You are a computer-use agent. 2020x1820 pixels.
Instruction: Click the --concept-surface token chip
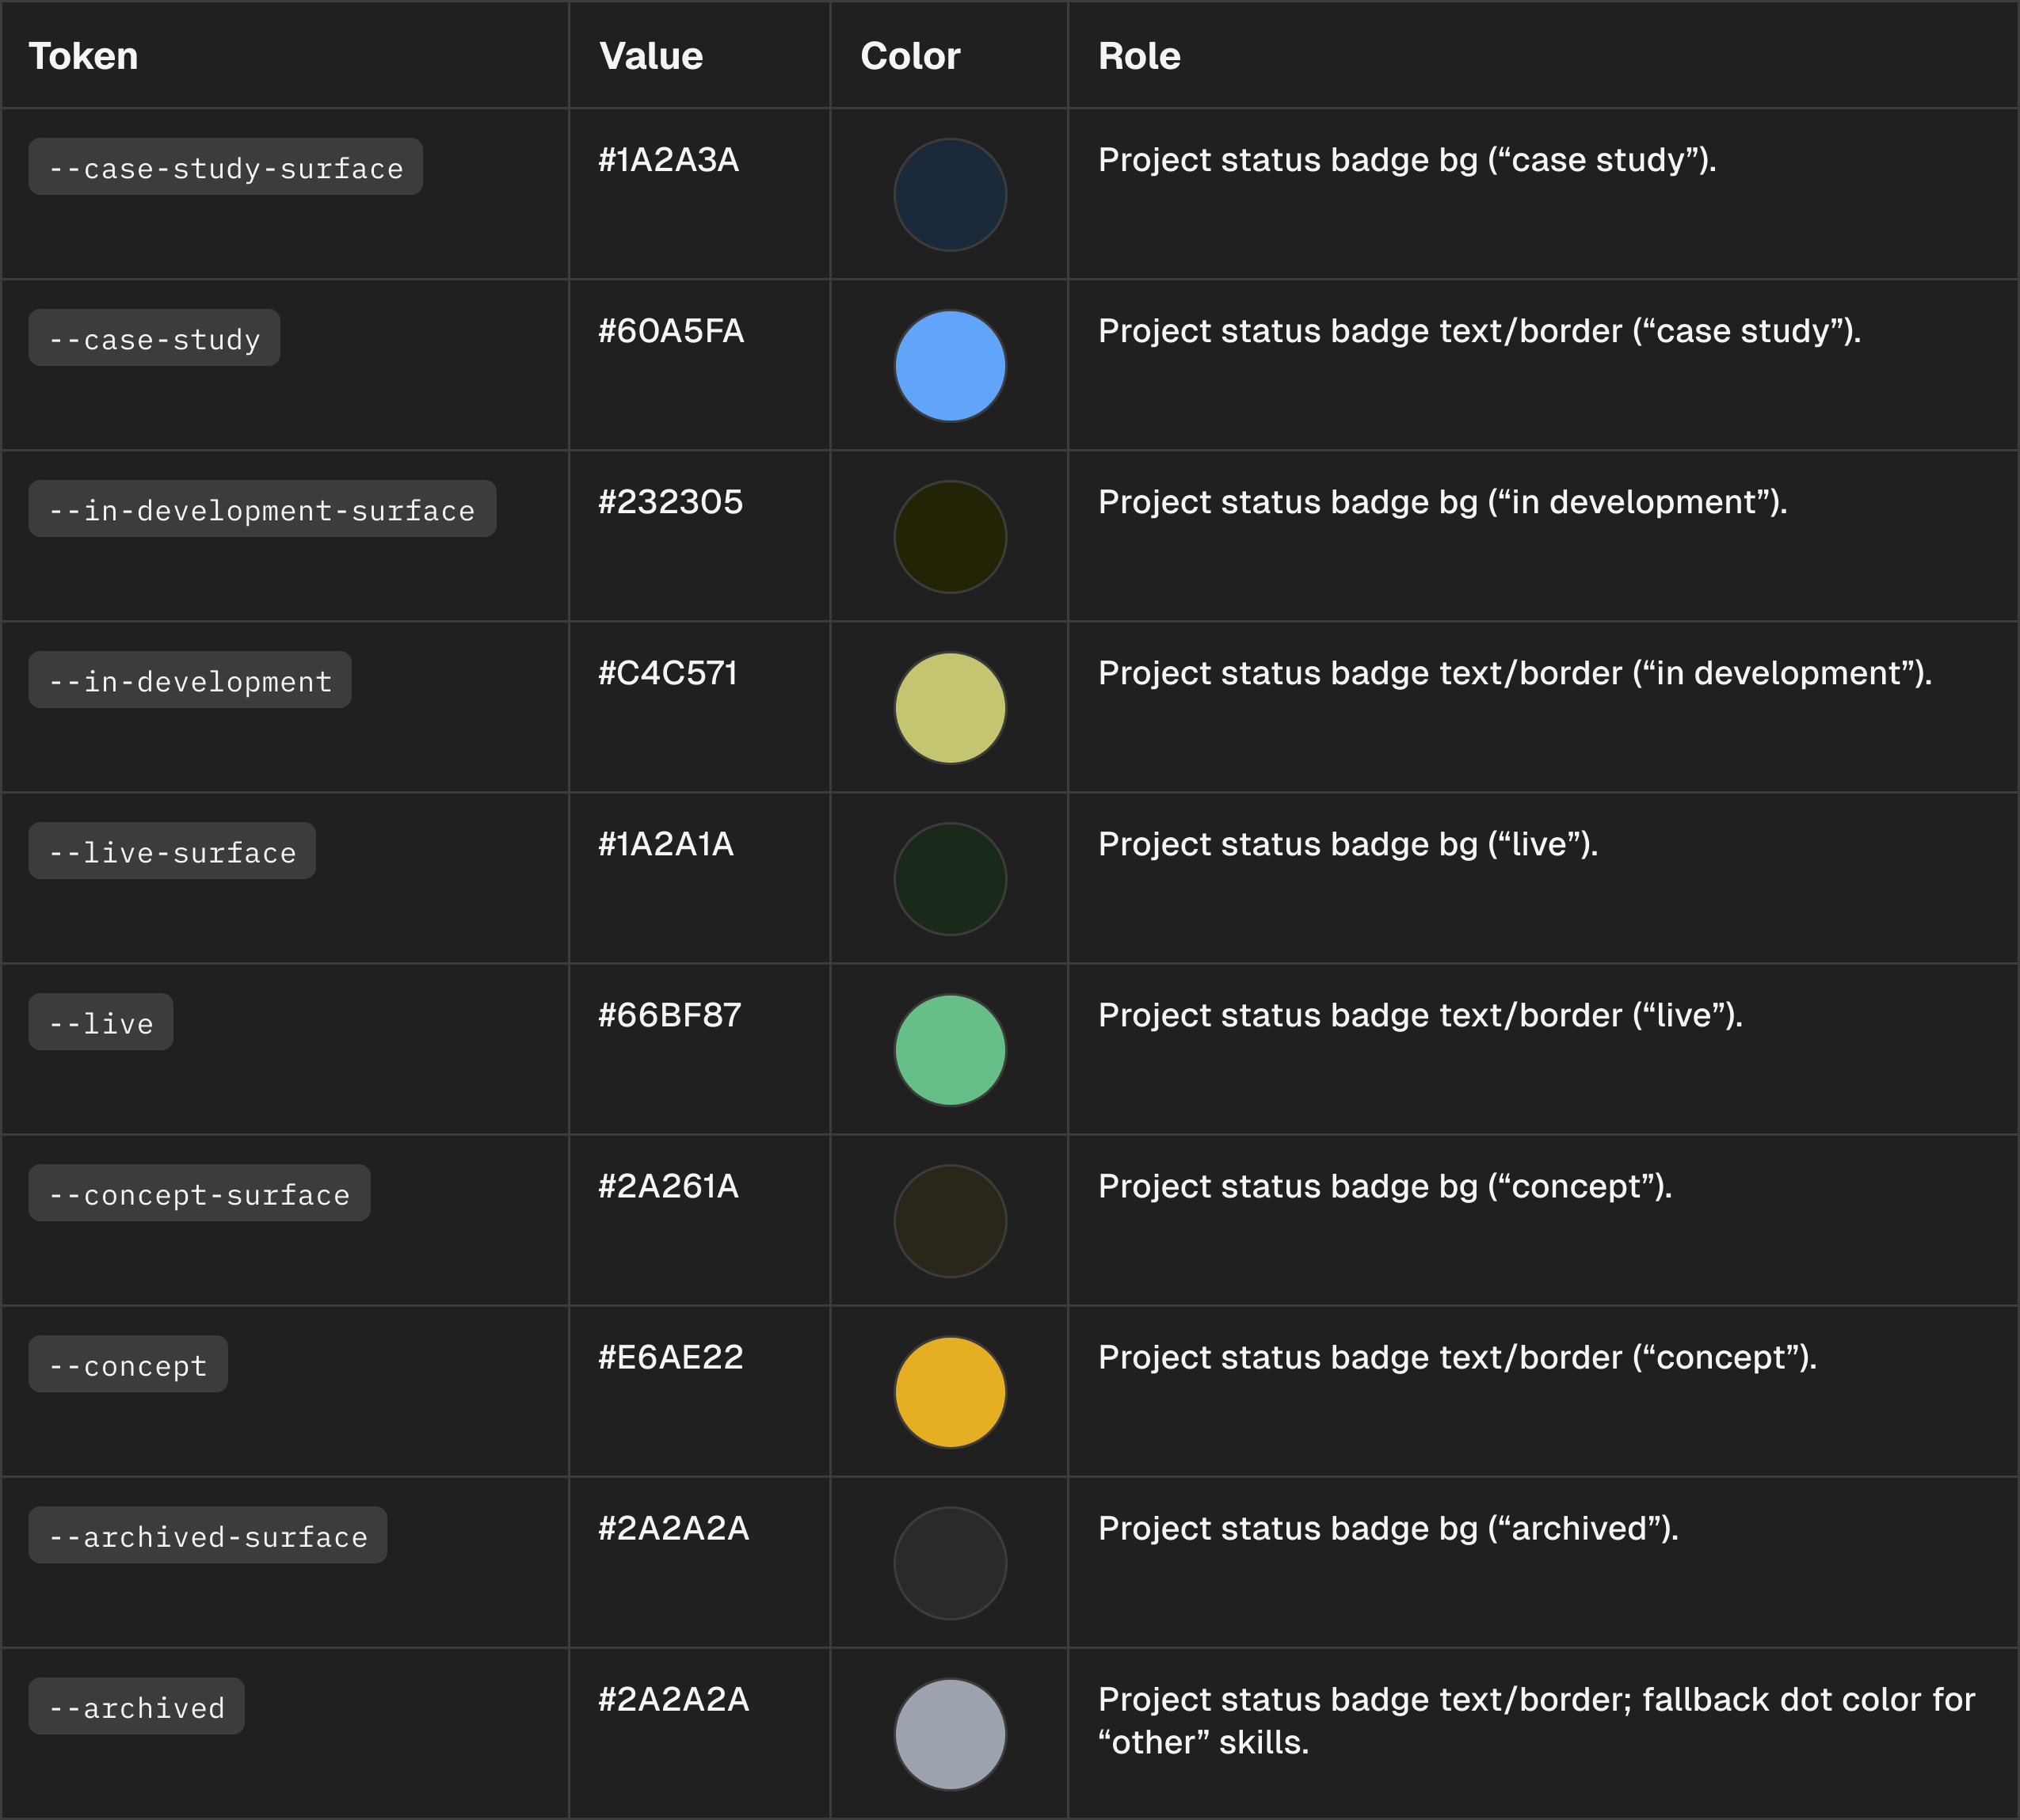pos(199,1193)
